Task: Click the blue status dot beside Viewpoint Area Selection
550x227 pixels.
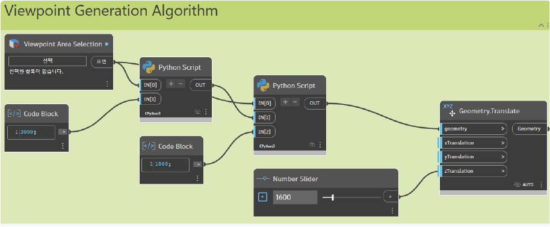Action: (x=107, y=44)
